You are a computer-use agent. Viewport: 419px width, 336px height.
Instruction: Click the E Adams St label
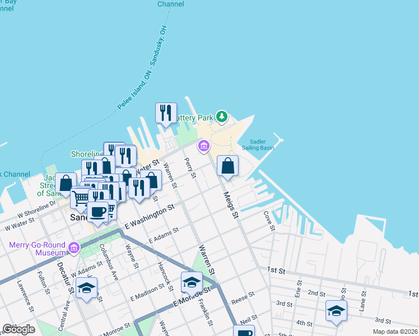164,235
